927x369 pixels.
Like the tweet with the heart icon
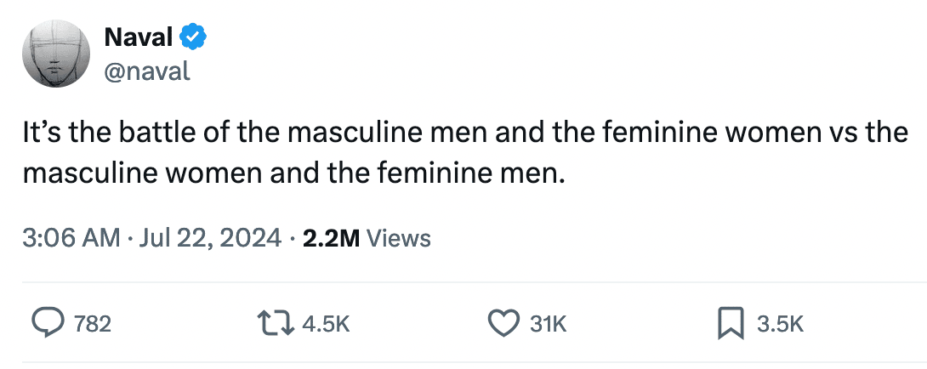point(503,323)
